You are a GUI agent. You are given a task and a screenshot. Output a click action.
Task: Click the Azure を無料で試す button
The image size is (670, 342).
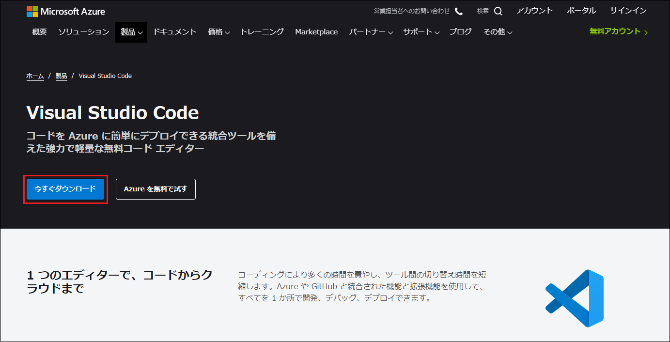(x=156, y=189)
